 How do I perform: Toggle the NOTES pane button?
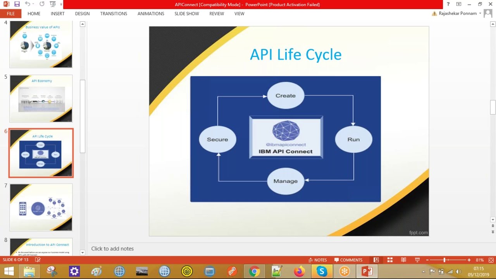317,260
